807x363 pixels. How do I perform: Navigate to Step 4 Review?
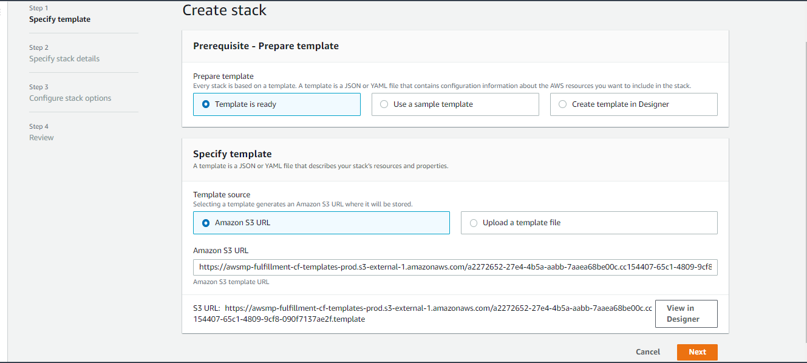[x=41, y=138]
